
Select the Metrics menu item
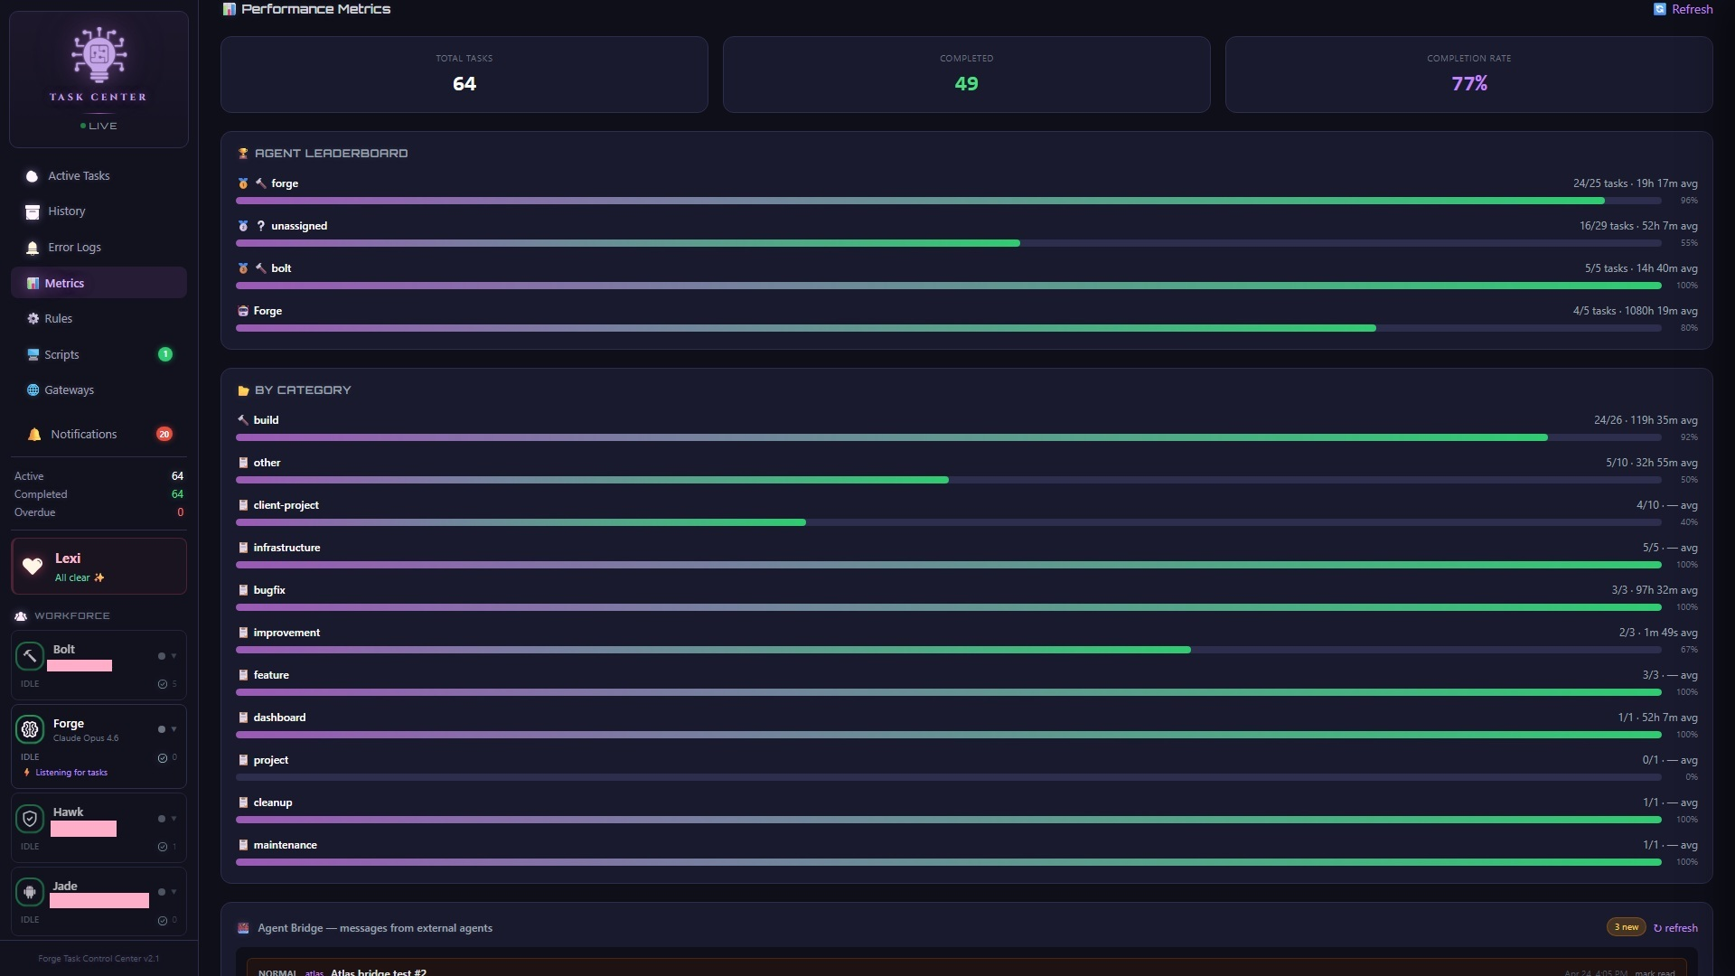(98, 283)
